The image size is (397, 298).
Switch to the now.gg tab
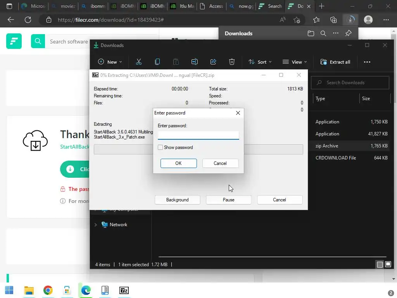[x=242, y=6]
